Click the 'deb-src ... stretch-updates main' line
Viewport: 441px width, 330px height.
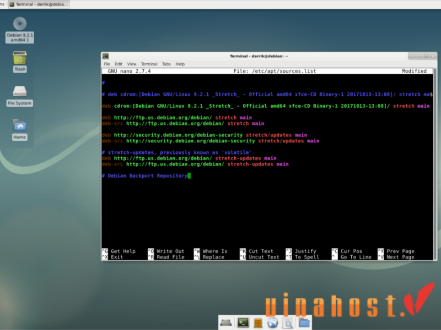pos(195,164)
